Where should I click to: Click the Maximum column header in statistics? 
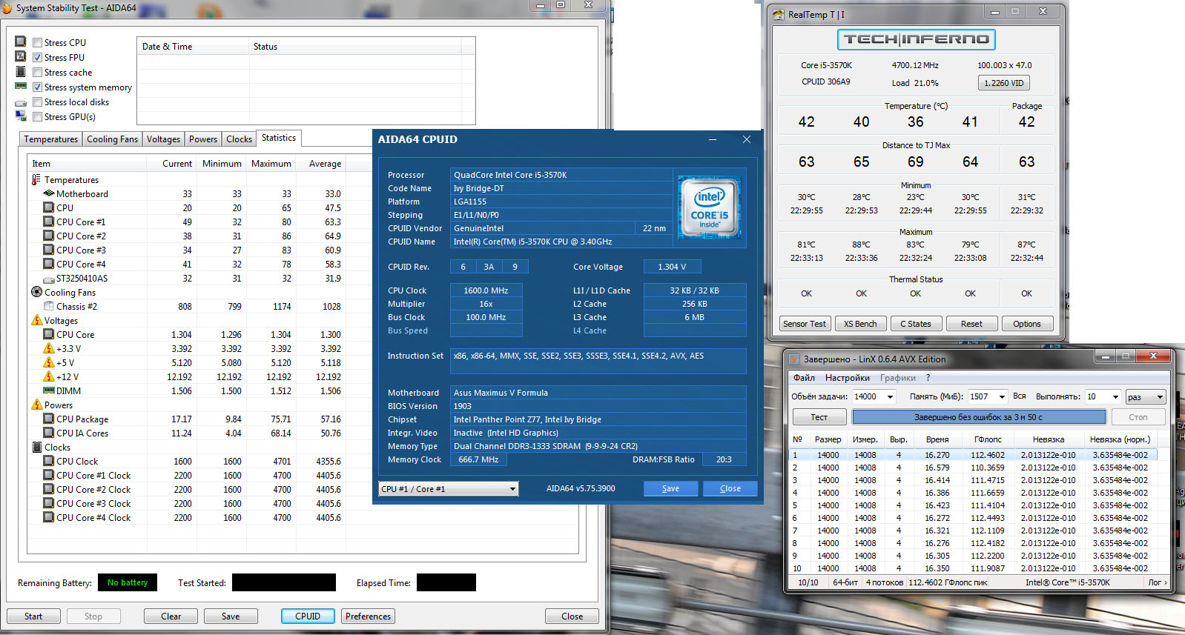pyautogui.click(x=271, y=164)
